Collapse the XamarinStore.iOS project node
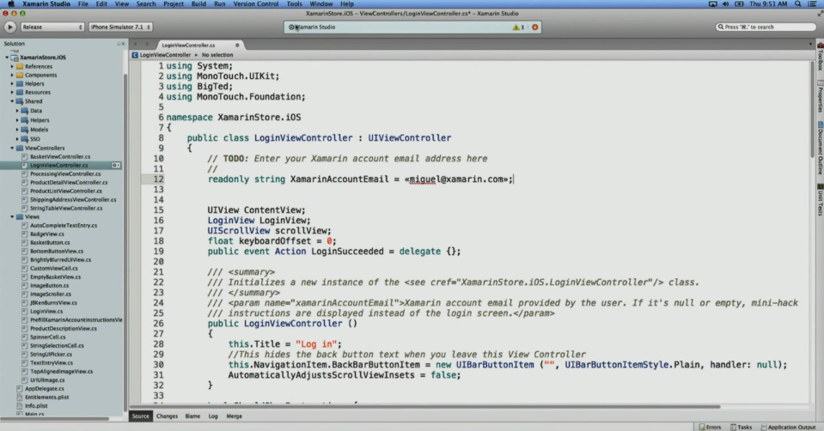 pos(7,58)
